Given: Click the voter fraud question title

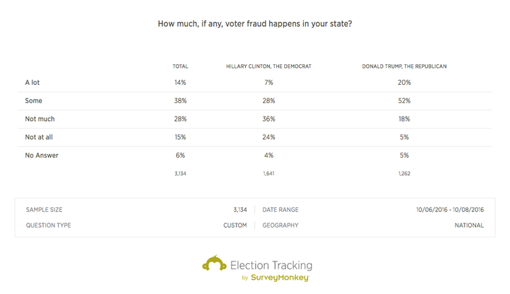Looking at the screenshot, I should (x=255, y=24).
